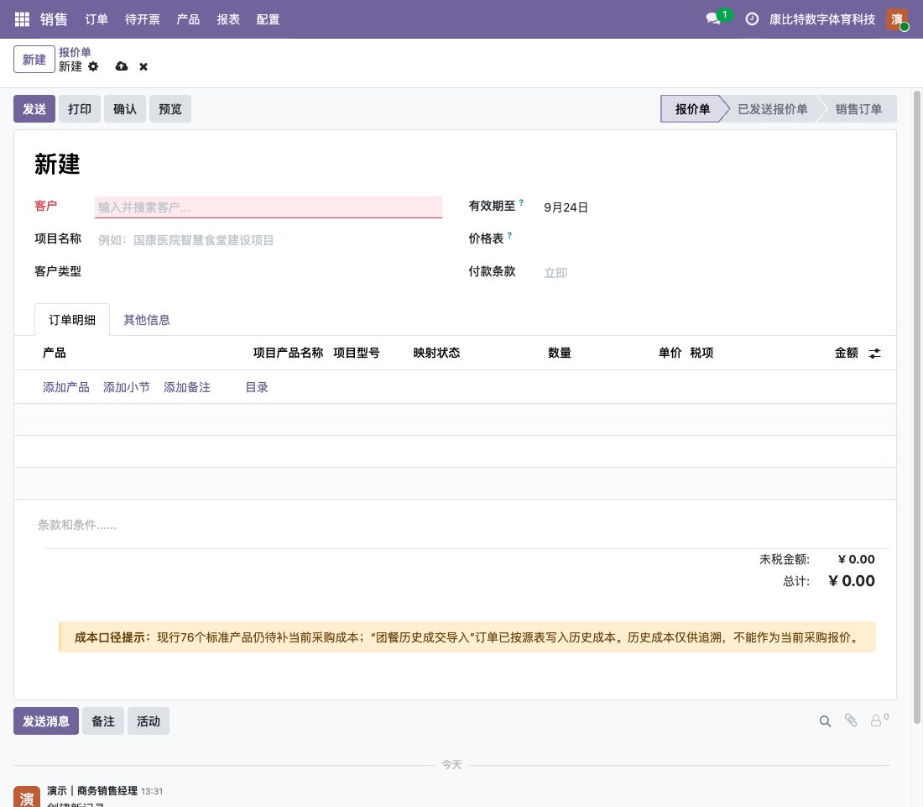Attach files using the paperclip icon
923x807 pixels.
[x=851, y=721]
